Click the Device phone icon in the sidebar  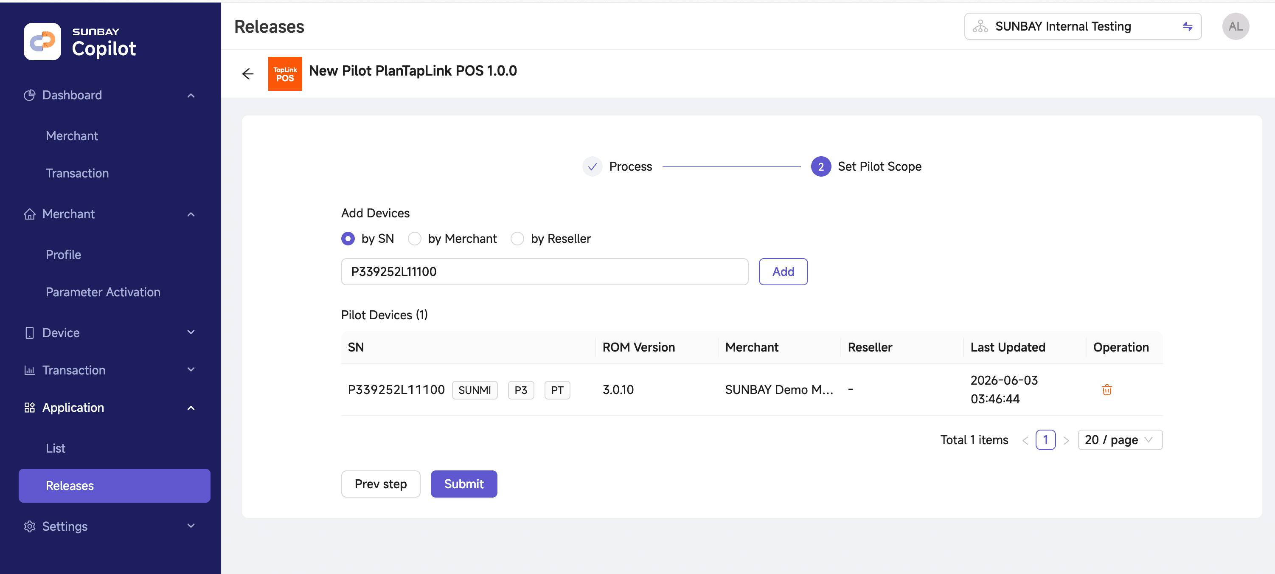click(30, 333)
